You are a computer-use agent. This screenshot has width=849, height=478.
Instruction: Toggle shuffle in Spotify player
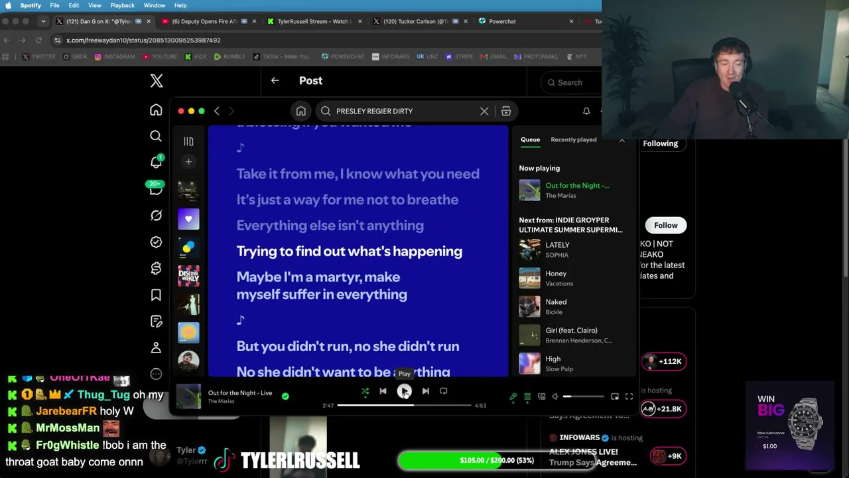point(365,392)
